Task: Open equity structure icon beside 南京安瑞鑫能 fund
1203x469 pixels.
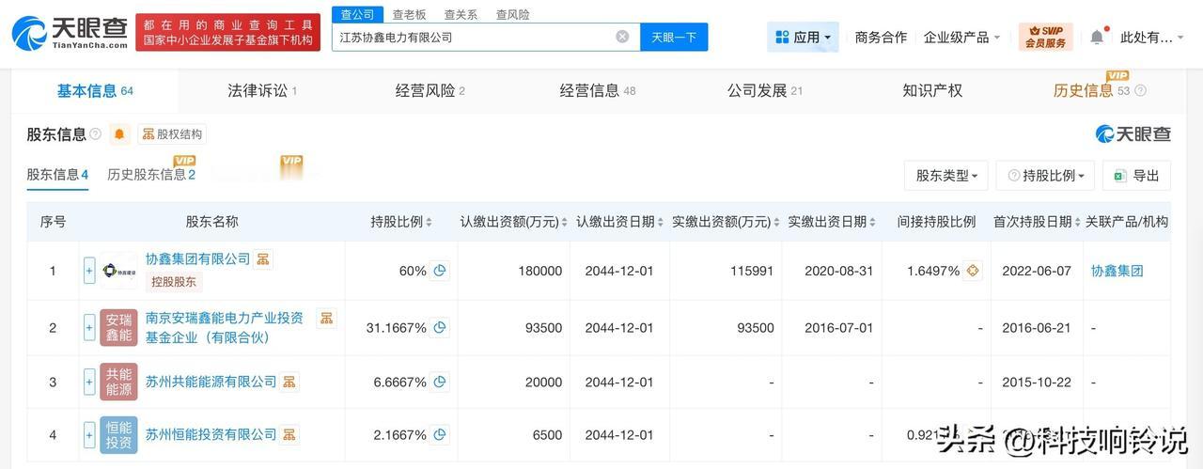Action: point(326,319)
